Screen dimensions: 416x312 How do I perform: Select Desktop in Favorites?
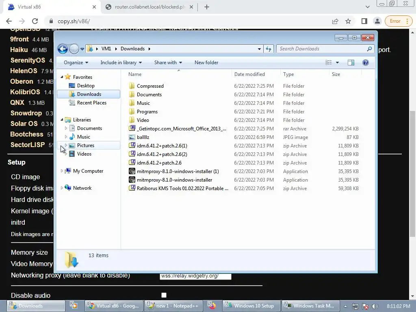pos(86,86)
